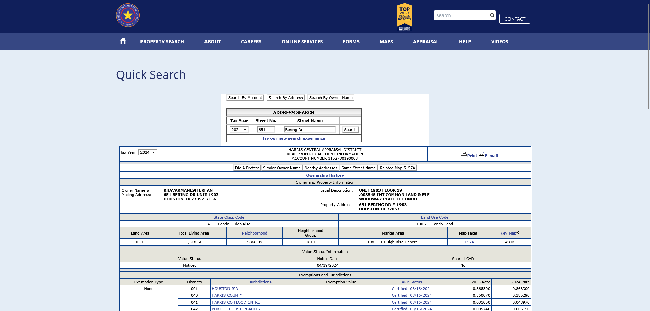Open the Ownership History link

coord(325,175)
